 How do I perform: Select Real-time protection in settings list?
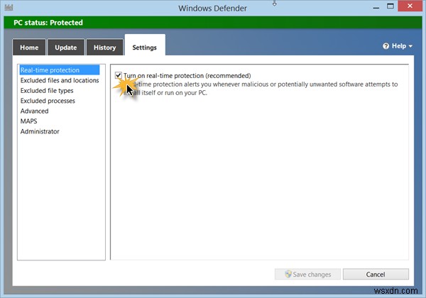[60, 70]
